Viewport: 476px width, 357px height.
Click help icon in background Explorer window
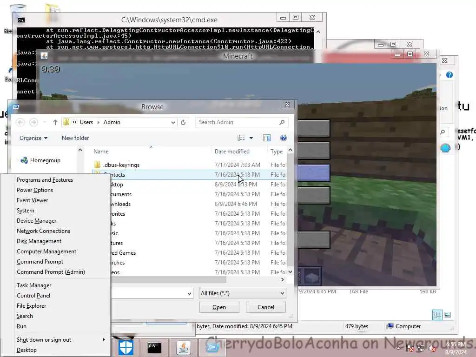450,75
